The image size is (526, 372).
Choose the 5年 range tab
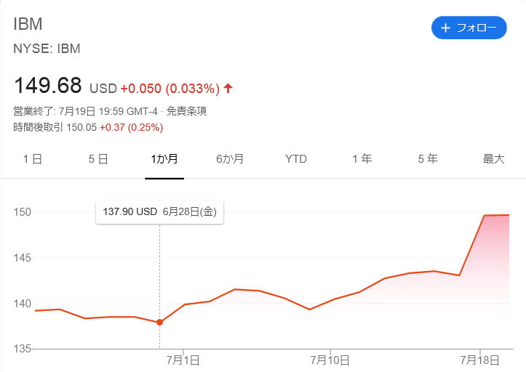[x=428, y=159]
